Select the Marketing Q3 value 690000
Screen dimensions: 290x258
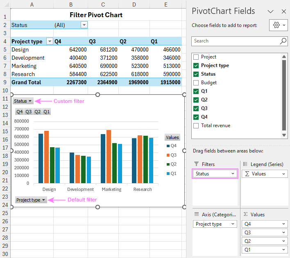coord(103,66)
